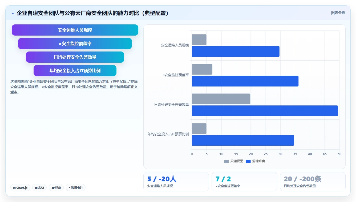Viewport: 356px width, 202px height.
Task: Click the description paragraph starting 这张图围绕
Action: point(74,87)
